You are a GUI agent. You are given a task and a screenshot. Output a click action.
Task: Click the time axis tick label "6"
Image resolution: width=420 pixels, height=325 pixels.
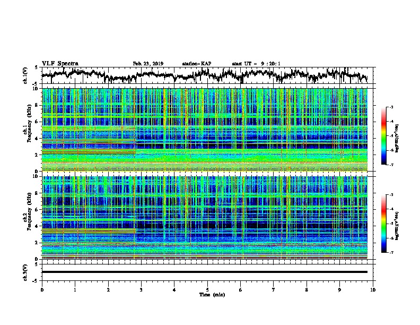click(241, 290)
